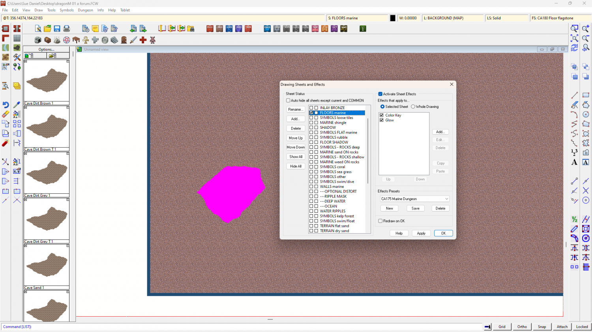592x332 pixels.
Task: Select the Text tool letter A
Action: [x=574, y=162]
